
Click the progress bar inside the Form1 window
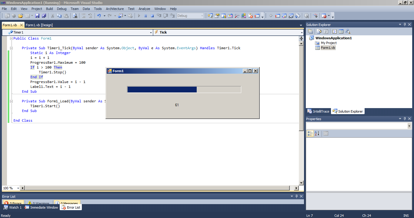[183, 89]
